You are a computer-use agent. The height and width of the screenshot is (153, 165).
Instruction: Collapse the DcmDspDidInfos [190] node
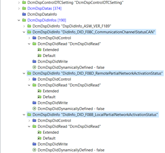click(19, 20)
